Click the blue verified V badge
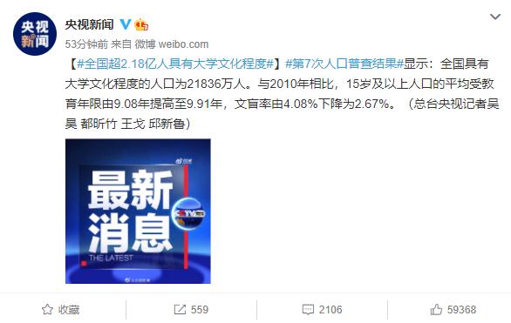The width and height of the screenshot is (511, 323). pyautogui.click(x=126, y=24)
